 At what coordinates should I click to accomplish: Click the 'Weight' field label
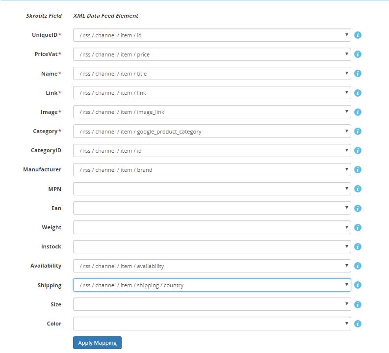click(x=52, y=227)
